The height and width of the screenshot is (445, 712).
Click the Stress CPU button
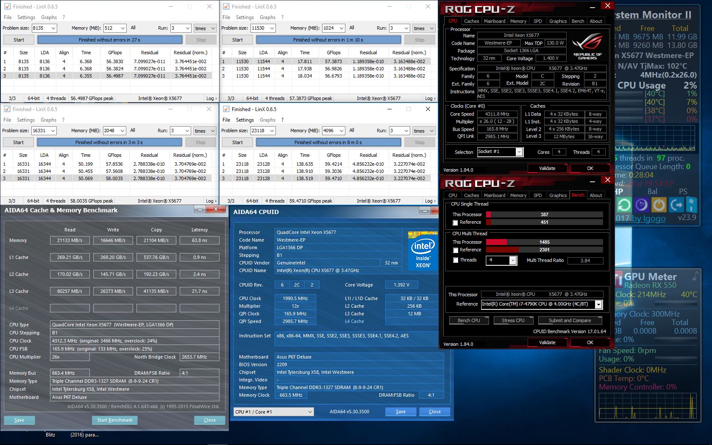click(x=513, y=320)
